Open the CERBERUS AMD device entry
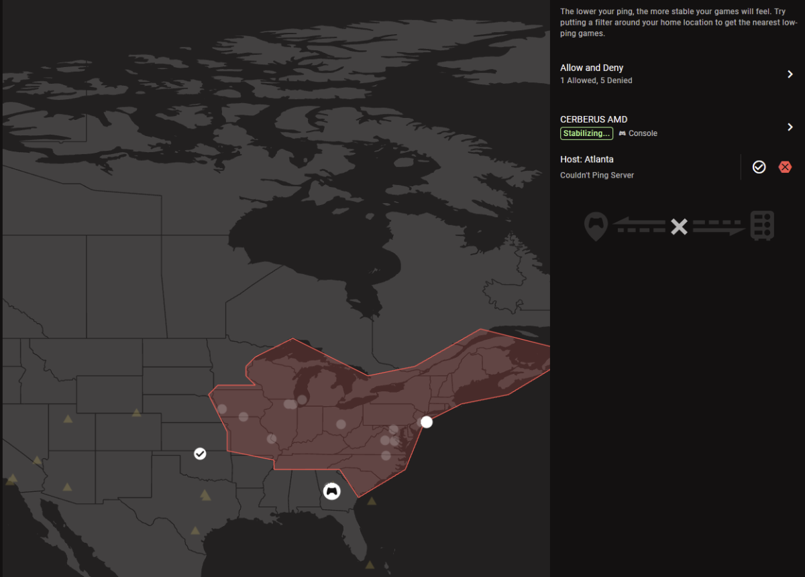The image size is (805, 577). (x=678, y=126)
